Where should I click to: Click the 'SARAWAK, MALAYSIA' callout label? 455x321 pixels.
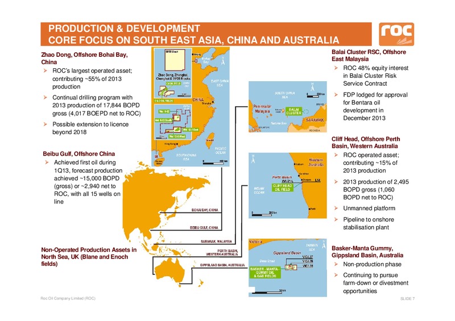pos(216,241)
